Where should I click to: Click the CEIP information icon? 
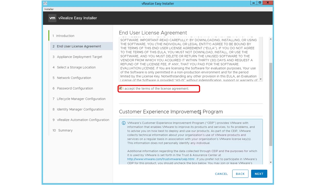[x=124, y=123]
